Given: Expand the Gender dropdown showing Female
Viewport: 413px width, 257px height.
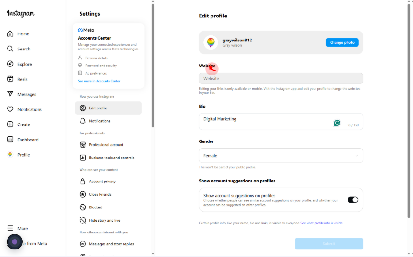Looking at the screenshot, I should [x=281, y=156].
